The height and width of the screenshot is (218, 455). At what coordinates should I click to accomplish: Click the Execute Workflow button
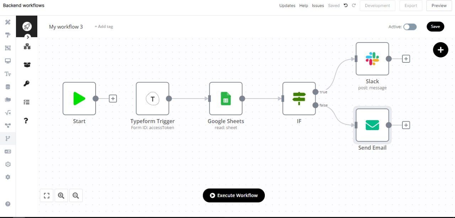click(x=234, y=195)
